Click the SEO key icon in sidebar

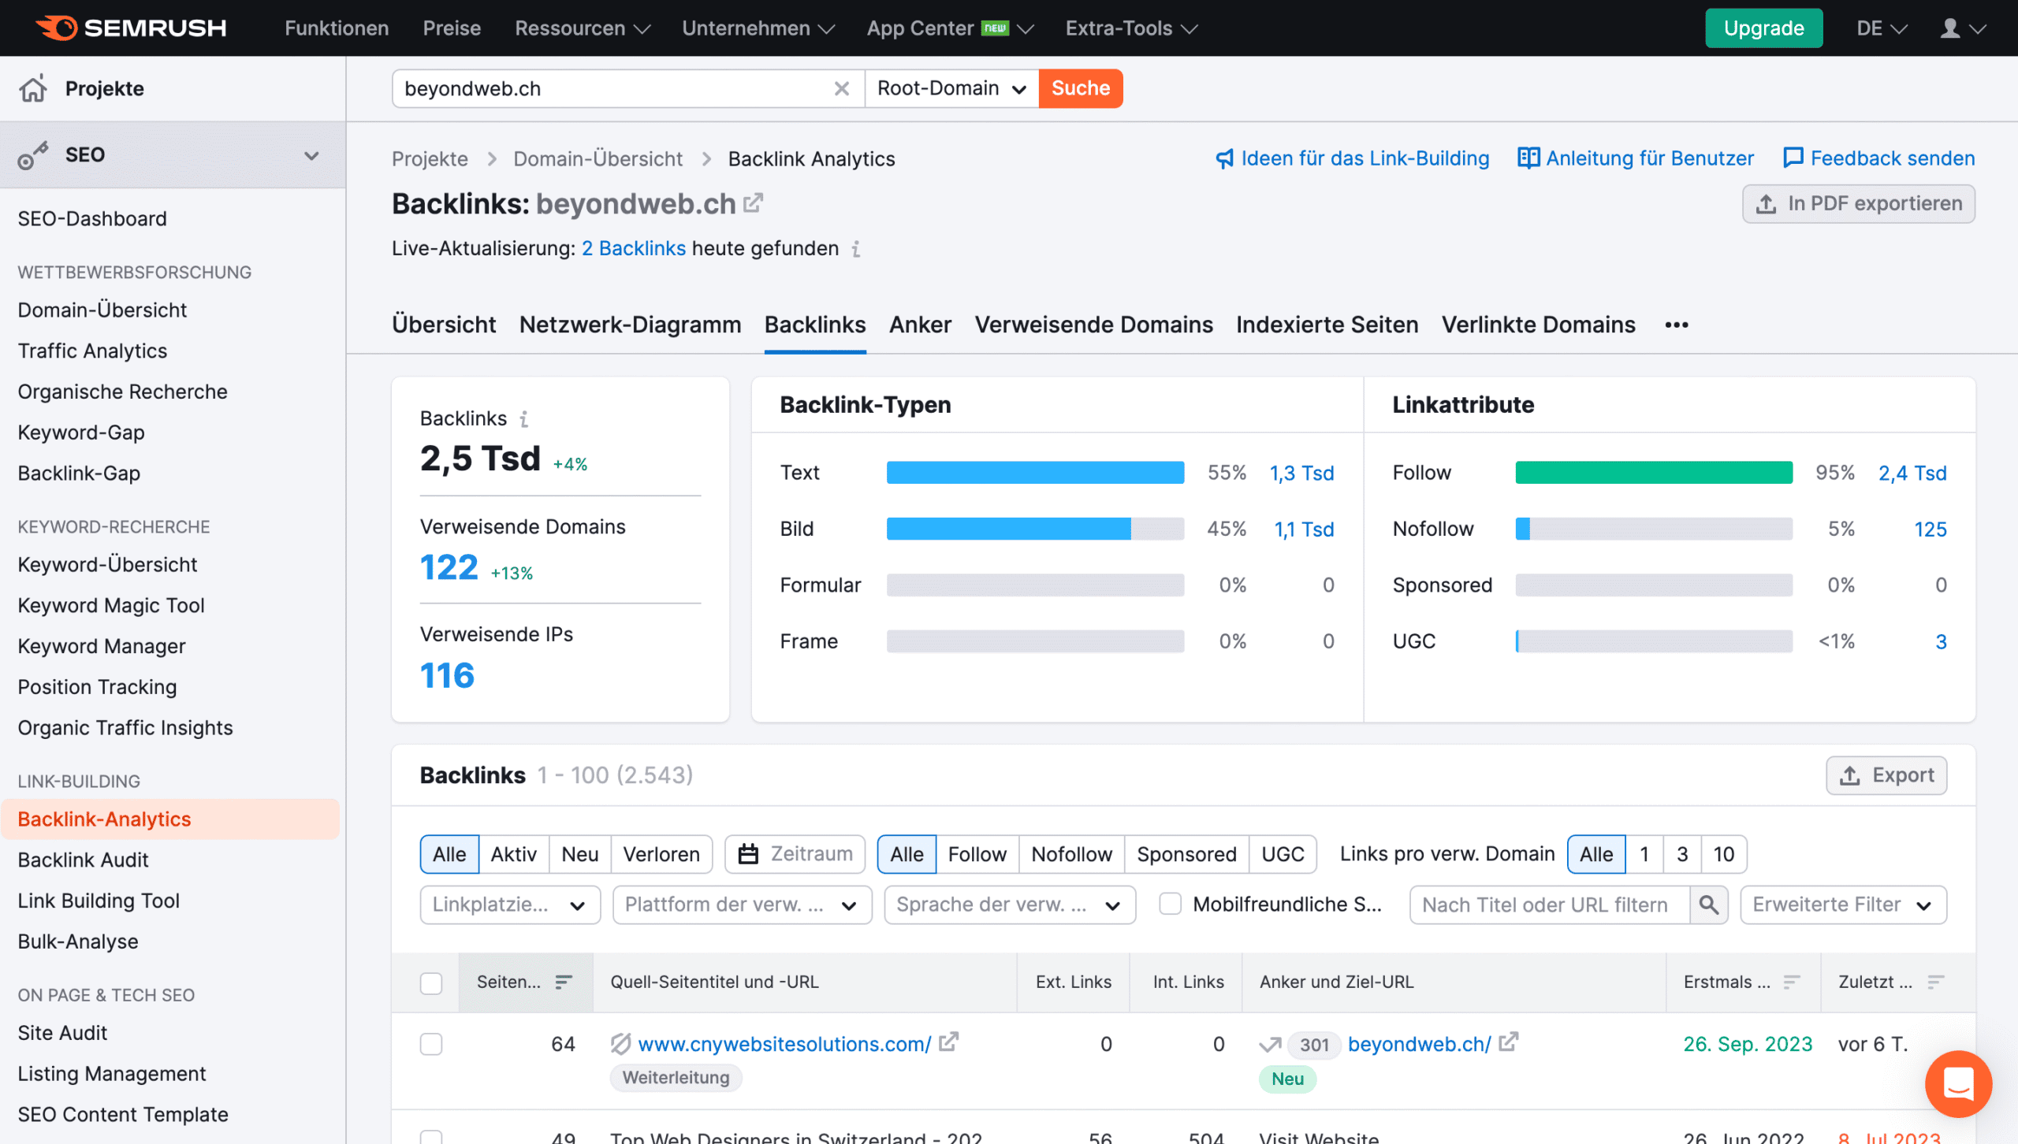click(33, 155)
